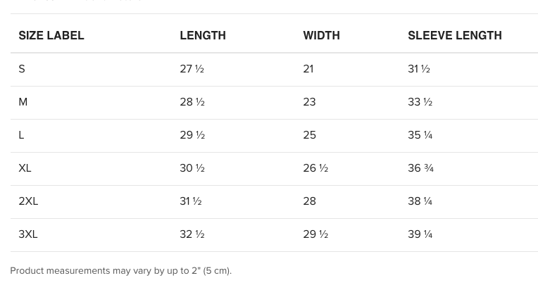
Task: Click the 35 ¼ sleeve length for L
Action: pos(420,135)
